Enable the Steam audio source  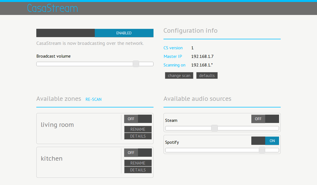[x=272, y=119]
